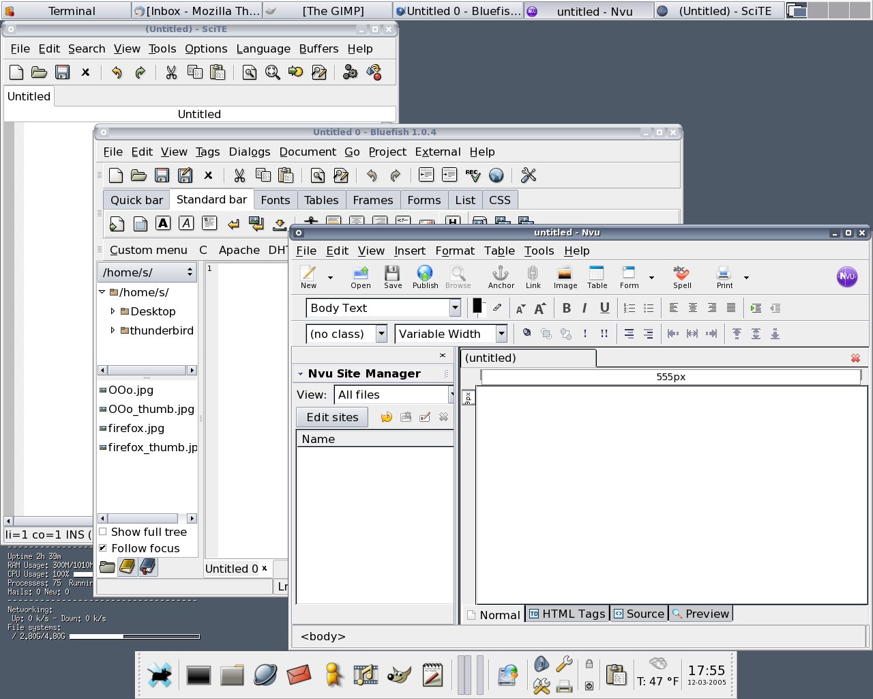Open the Insert menu in Nvu

click(410, 251)
